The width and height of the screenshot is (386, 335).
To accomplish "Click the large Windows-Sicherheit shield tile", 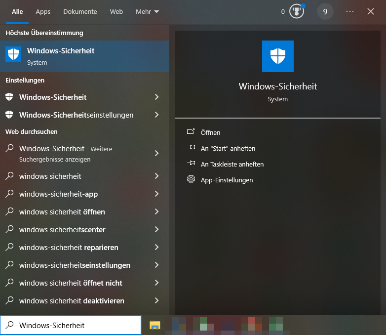I will (x=278, y=56).
